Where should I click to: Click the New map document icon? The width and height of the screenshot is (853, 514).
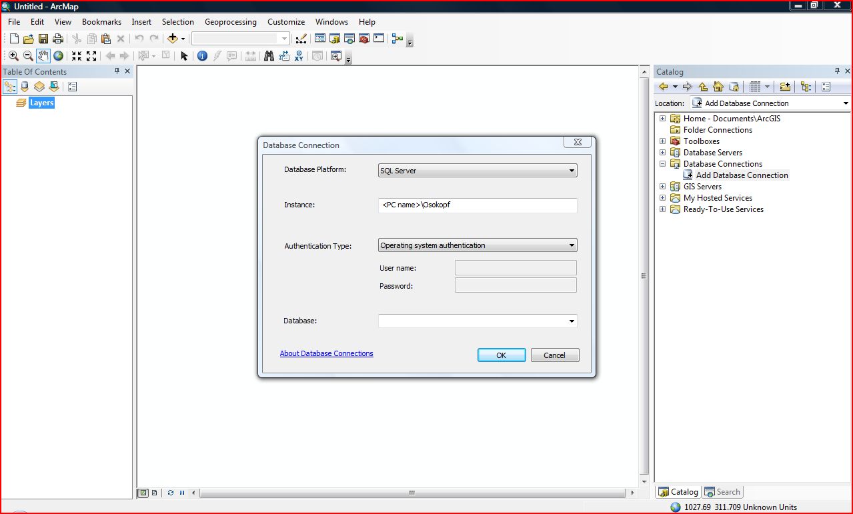click(13, 39)
